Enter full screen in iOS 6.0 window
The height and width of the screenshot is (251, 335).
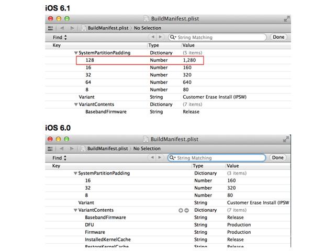[286, 139]
